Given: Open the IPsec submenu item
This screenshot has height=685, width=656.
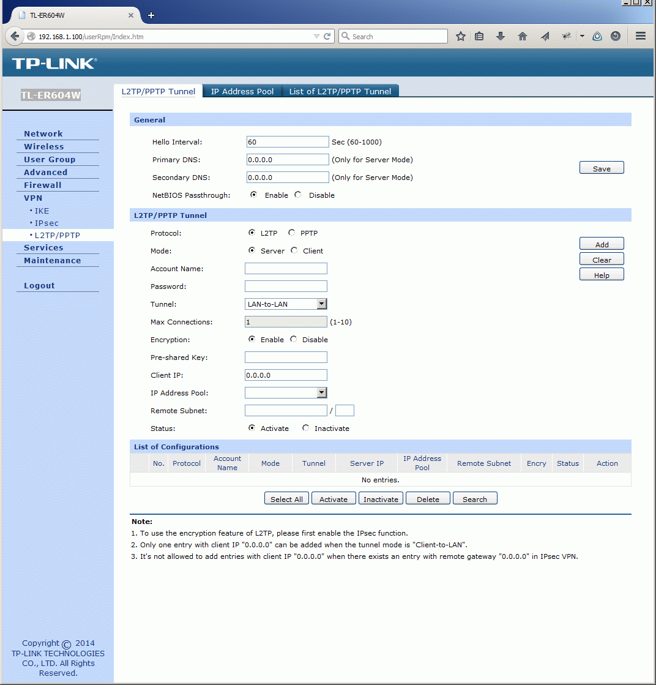Looking at the screenshot, I should (x=47, y=223).
